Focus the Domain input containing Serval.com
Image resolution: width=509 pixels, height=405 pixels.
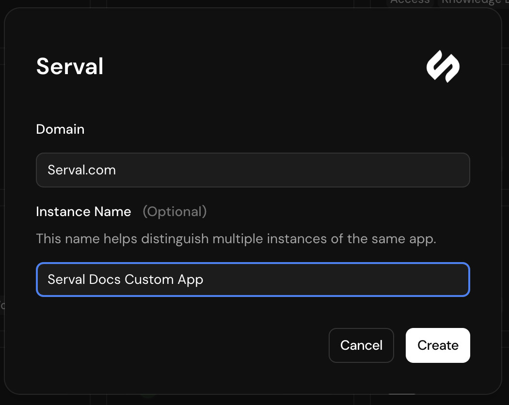(253, 170)
